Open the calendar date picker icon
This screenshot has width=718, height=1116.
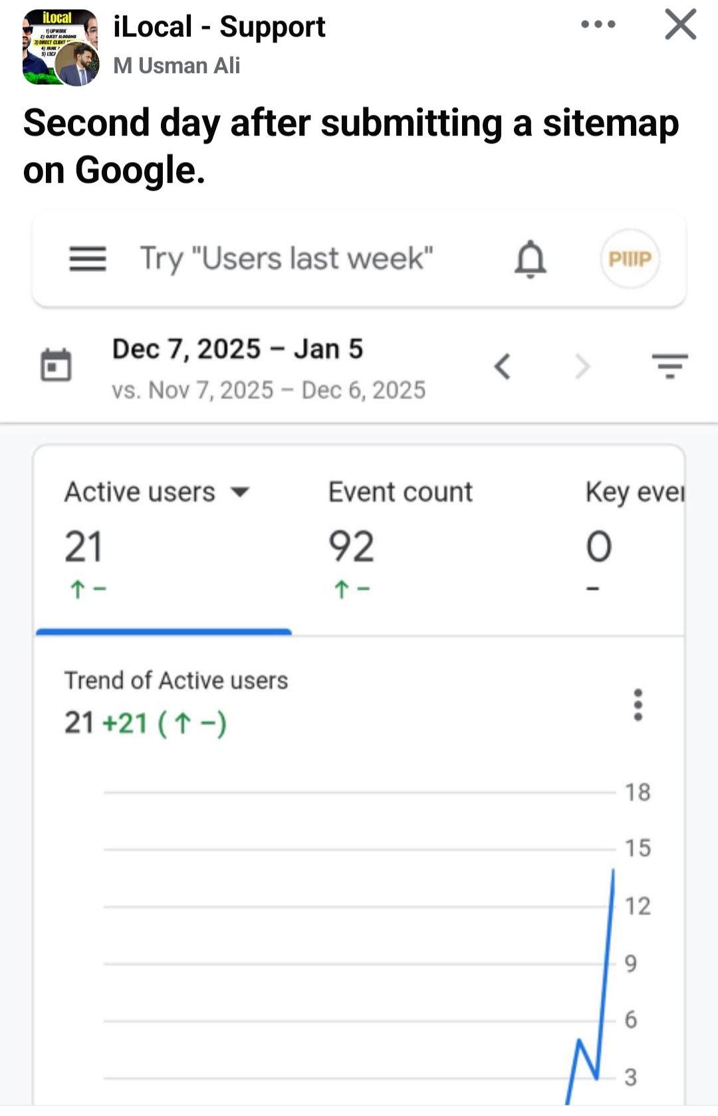56,365
